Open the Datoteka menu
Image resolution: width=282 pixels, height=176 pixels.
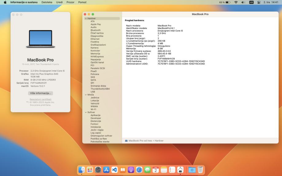pos(47,2)
